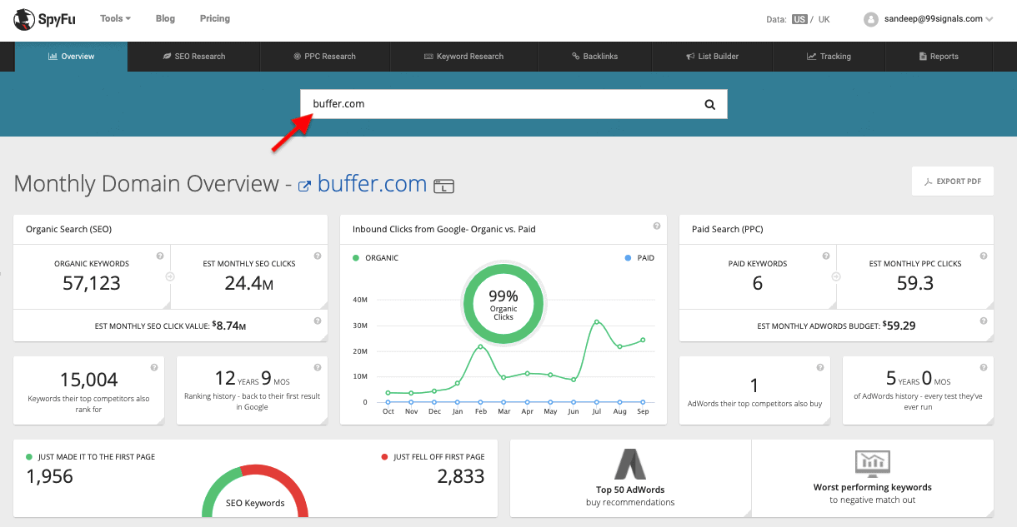Open the Pricing link

pos(215,18)
